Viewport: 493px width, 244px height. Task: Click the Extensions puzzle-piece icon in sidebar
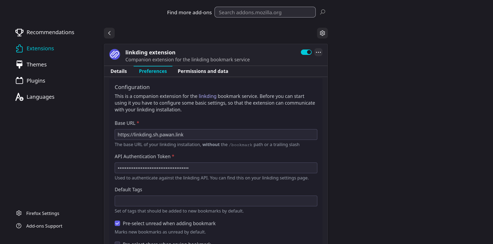[19, 48]
